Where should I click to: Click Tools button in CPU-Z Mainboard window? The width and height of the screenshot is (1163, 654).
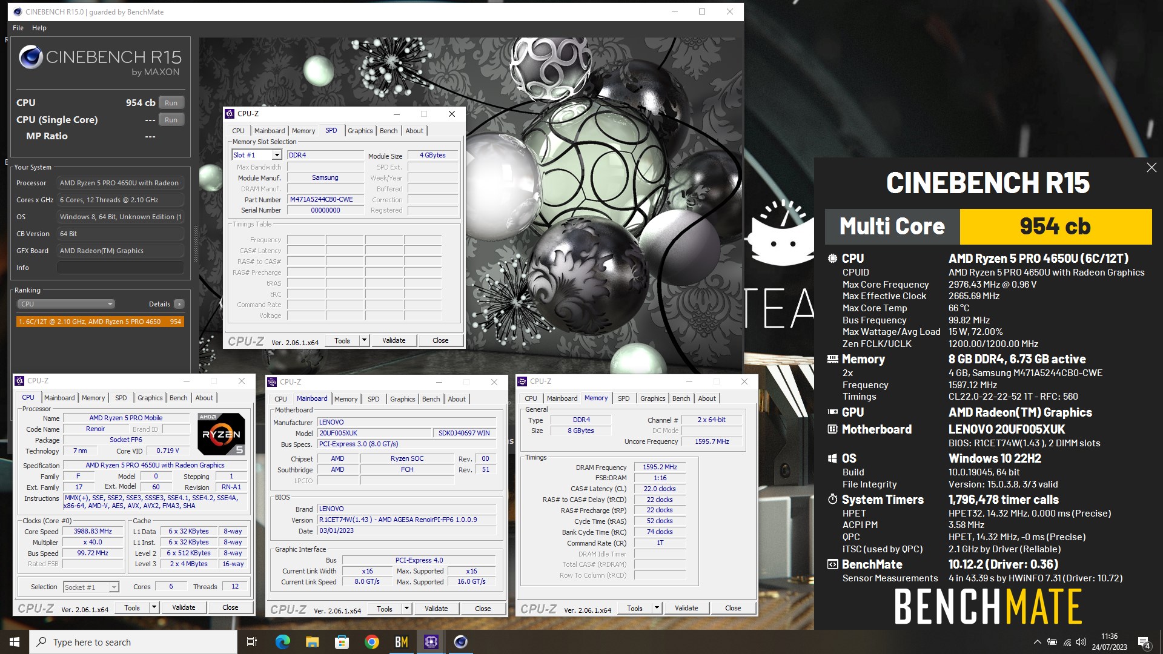point(385,609)
